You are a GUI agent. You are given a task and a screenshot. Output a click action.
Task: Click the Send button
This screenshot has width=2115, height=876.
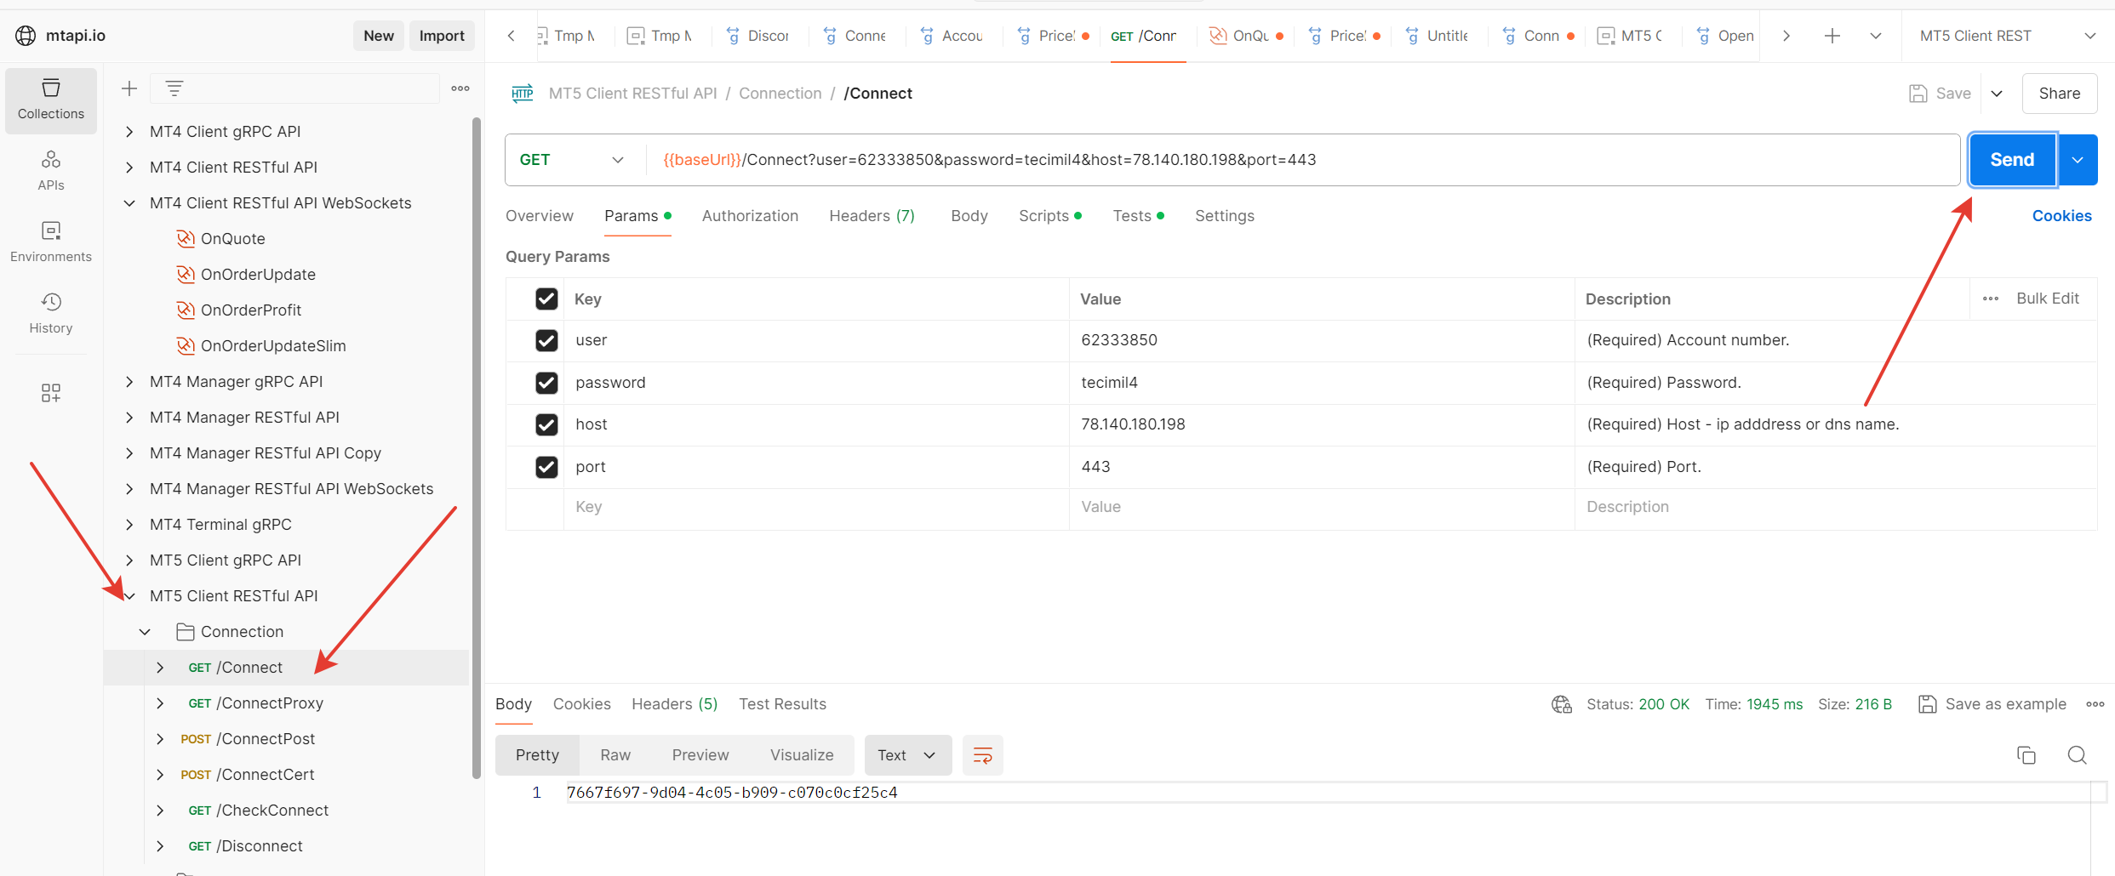point(2012,159)
